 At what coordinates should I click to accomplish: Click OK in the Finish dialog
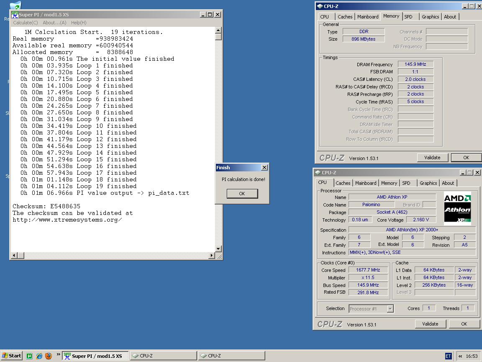[x=242, y=194]
